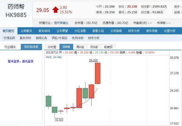Open 涡轮/牛熊证 in the sub-menu
The width and height of the screenshot is (182, 126).
click(59, 38)
